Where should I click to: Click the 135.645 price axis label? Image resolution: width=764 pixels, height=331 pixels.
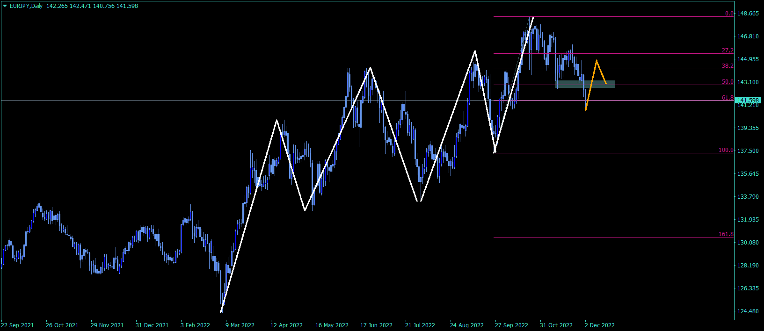tap(748, 174)
